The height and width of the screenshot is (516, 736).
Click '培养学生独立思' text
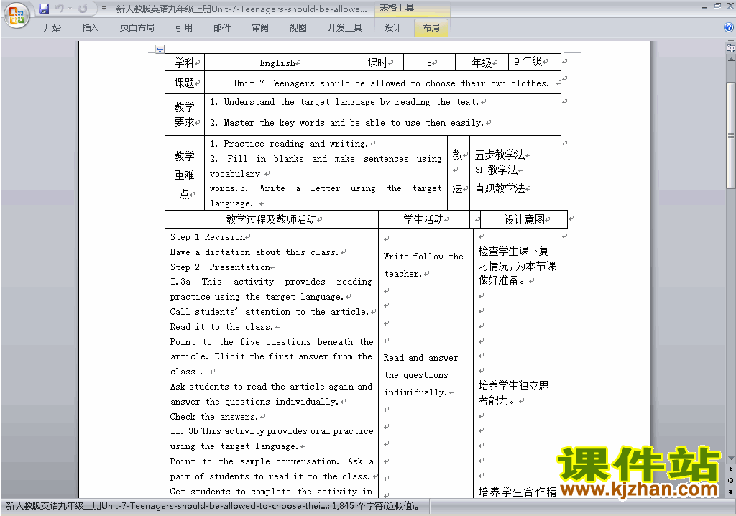coord(513,385)
